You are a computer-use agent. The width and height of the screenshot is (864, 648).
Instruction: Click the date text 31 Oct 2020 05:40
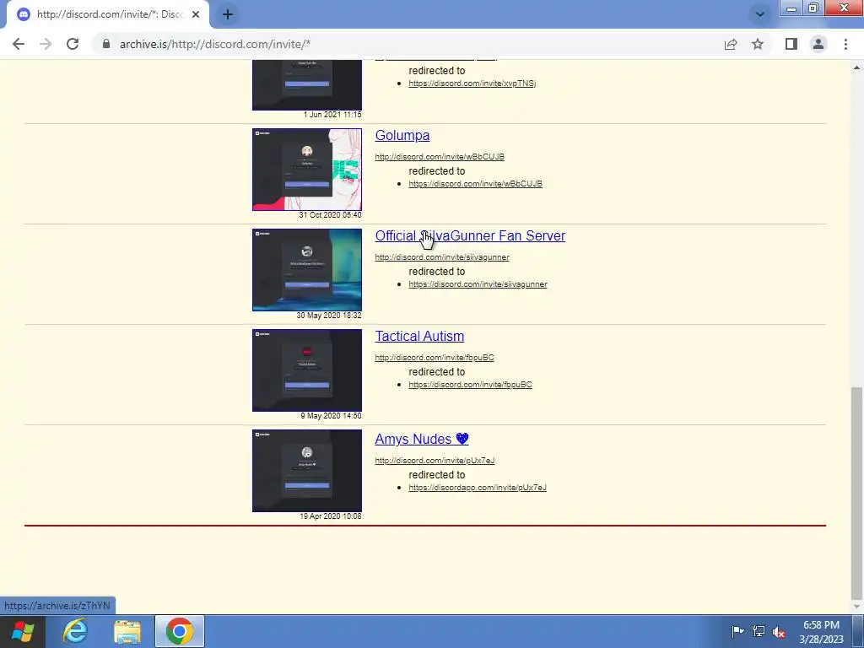(x=330, y=215)
